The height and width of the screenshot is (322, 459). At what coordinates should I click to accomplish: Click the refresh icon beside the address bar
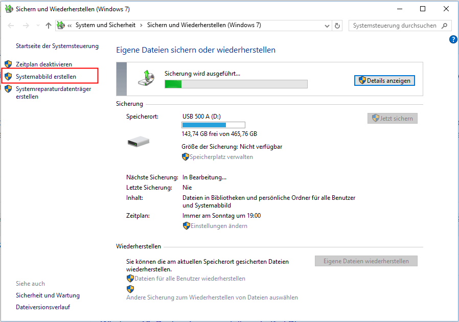pos(337,26)
